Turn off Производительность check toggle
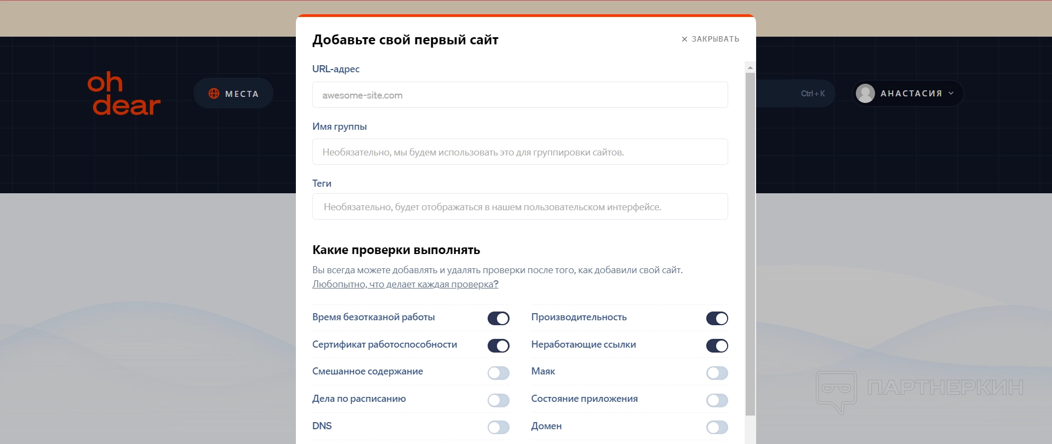 [717, 319]
